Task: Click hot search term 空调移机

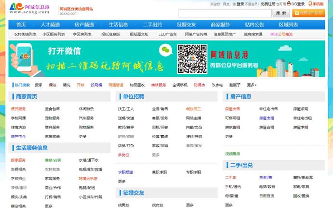Action: [x=180, y=85]
